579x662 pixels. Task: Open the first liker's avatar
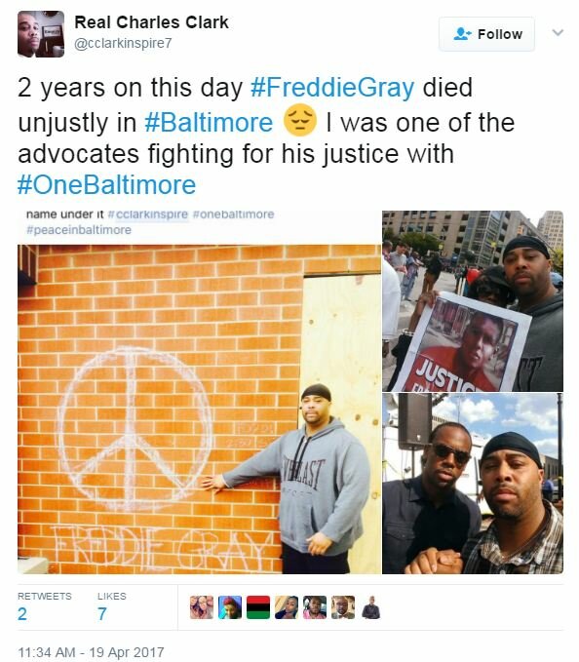click(x=202, y=607)
